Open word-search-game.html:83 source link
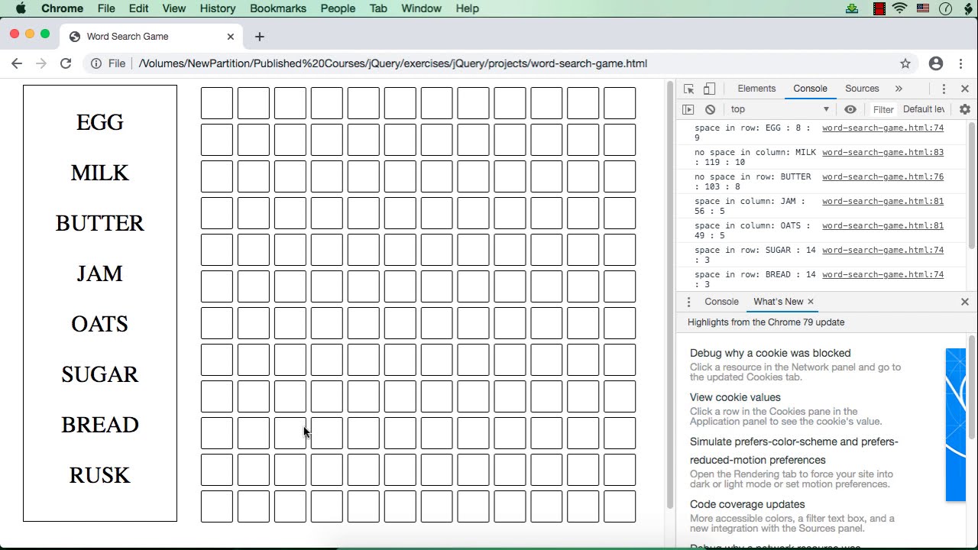978x550 pixels. [882, 152]
